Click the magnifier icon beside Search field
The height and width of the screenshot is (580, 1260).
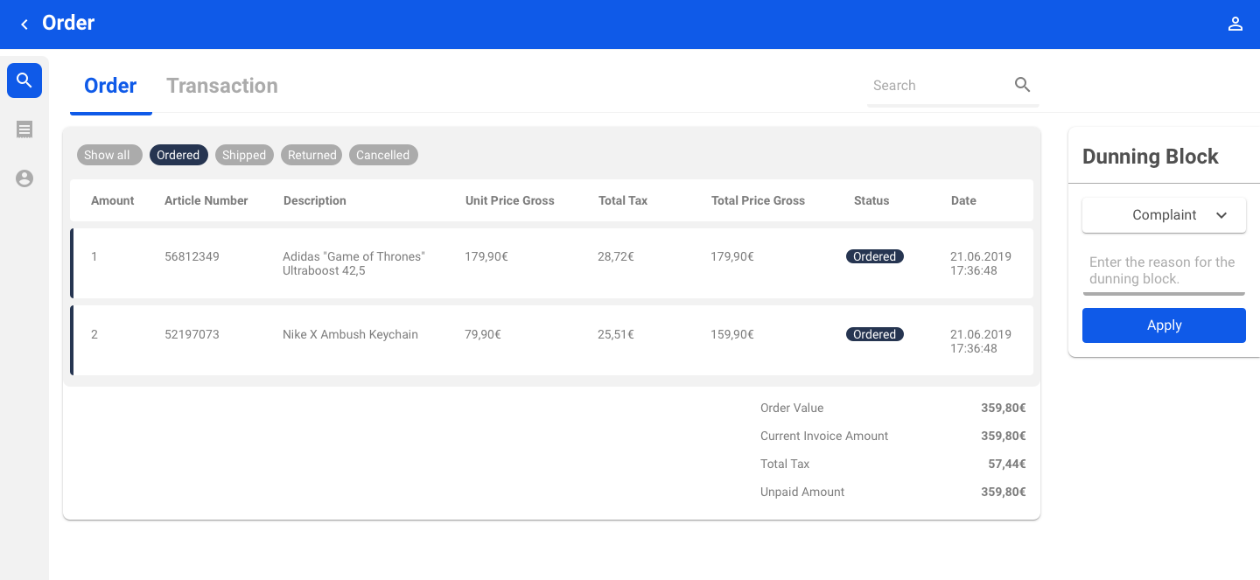[x=1022, y=85]
